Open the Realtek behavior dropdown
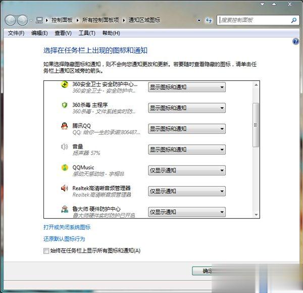Screen dimensions: 303x293 tap(187, 191)
